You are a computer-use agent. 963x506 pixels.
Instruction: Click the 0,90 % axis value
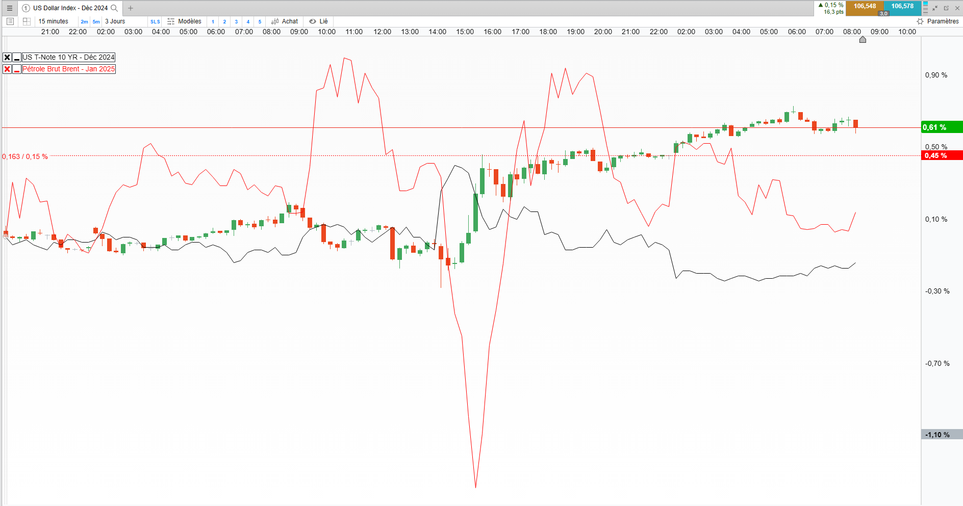click(x=936, y=75)
